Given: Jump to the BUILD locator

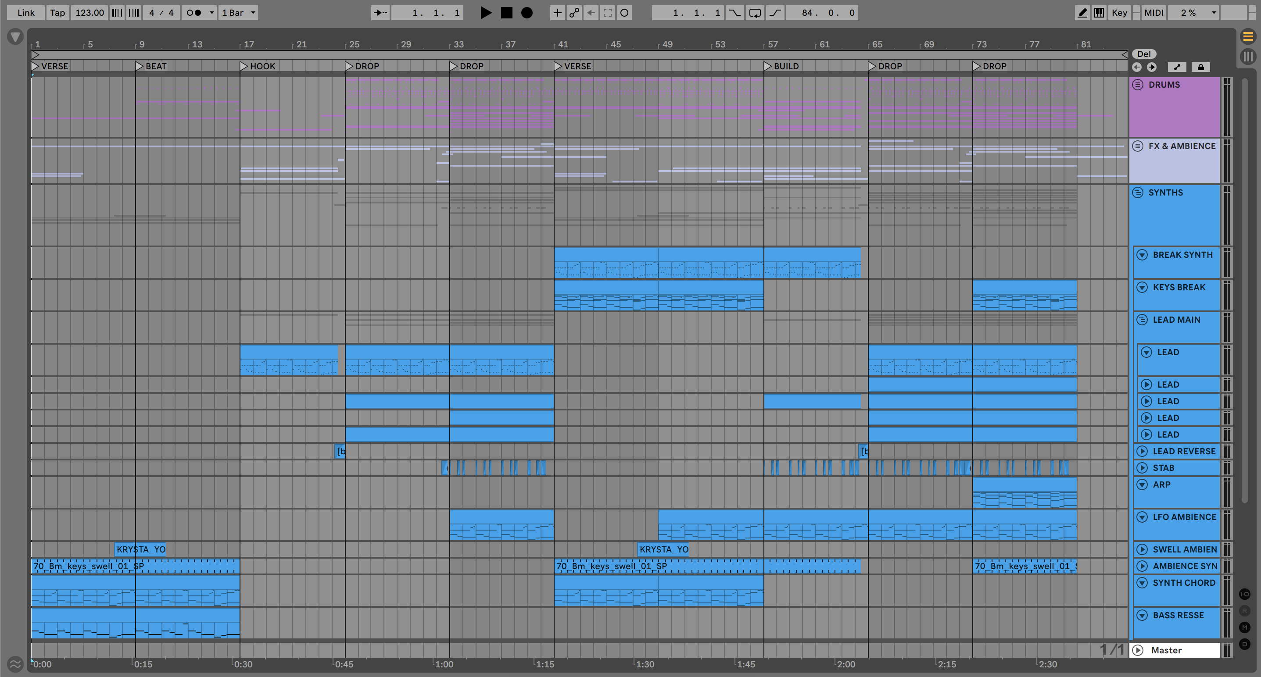Looking at the screenshot, I should [x=781, y=66].
